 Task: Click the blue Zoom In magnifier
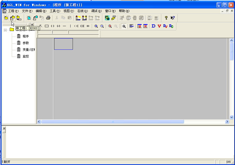click(x=96, y=26)
